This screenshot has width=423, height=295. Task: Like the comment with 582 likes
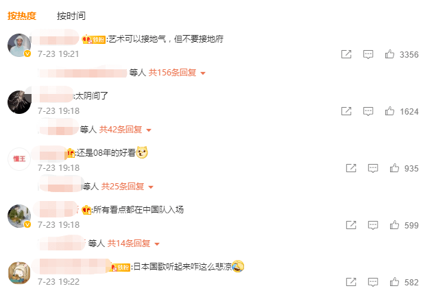(394, 282)
